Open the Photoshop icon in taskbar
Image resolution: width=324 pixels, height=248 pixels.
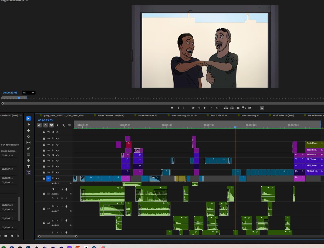click(x=28, y=247)
